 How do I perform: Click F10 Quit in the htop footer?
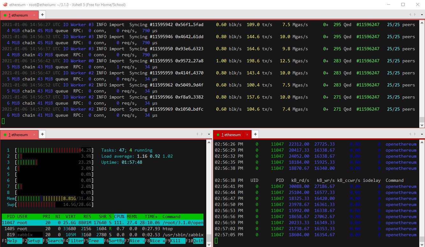click(x=198, y=241)
